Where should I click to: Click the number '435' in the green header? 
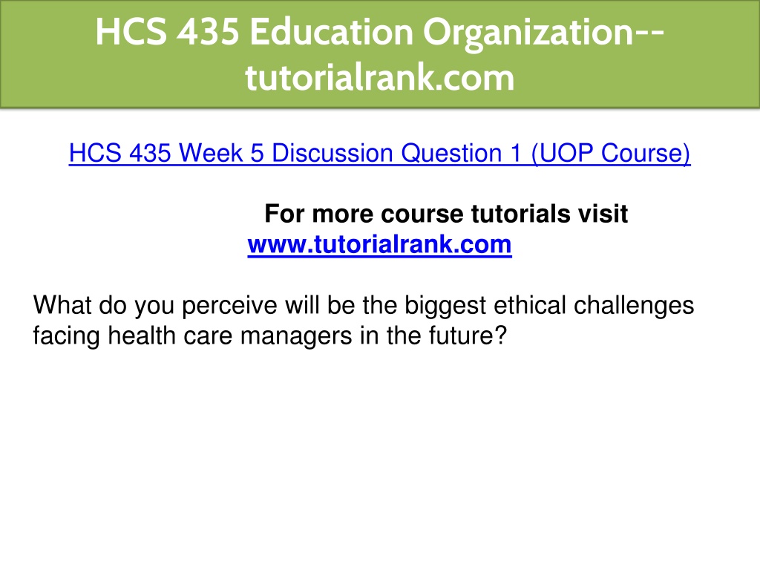(x=208, y=32)
